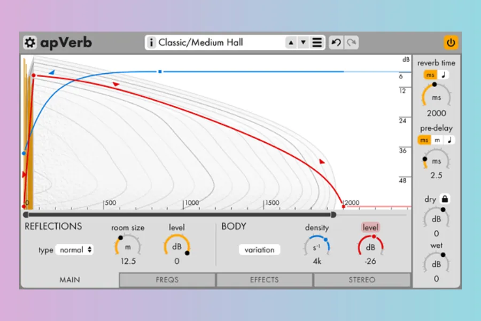Select the previous preset with up arrow
Viewport: 481px width, 321px height.
point(291,43)
